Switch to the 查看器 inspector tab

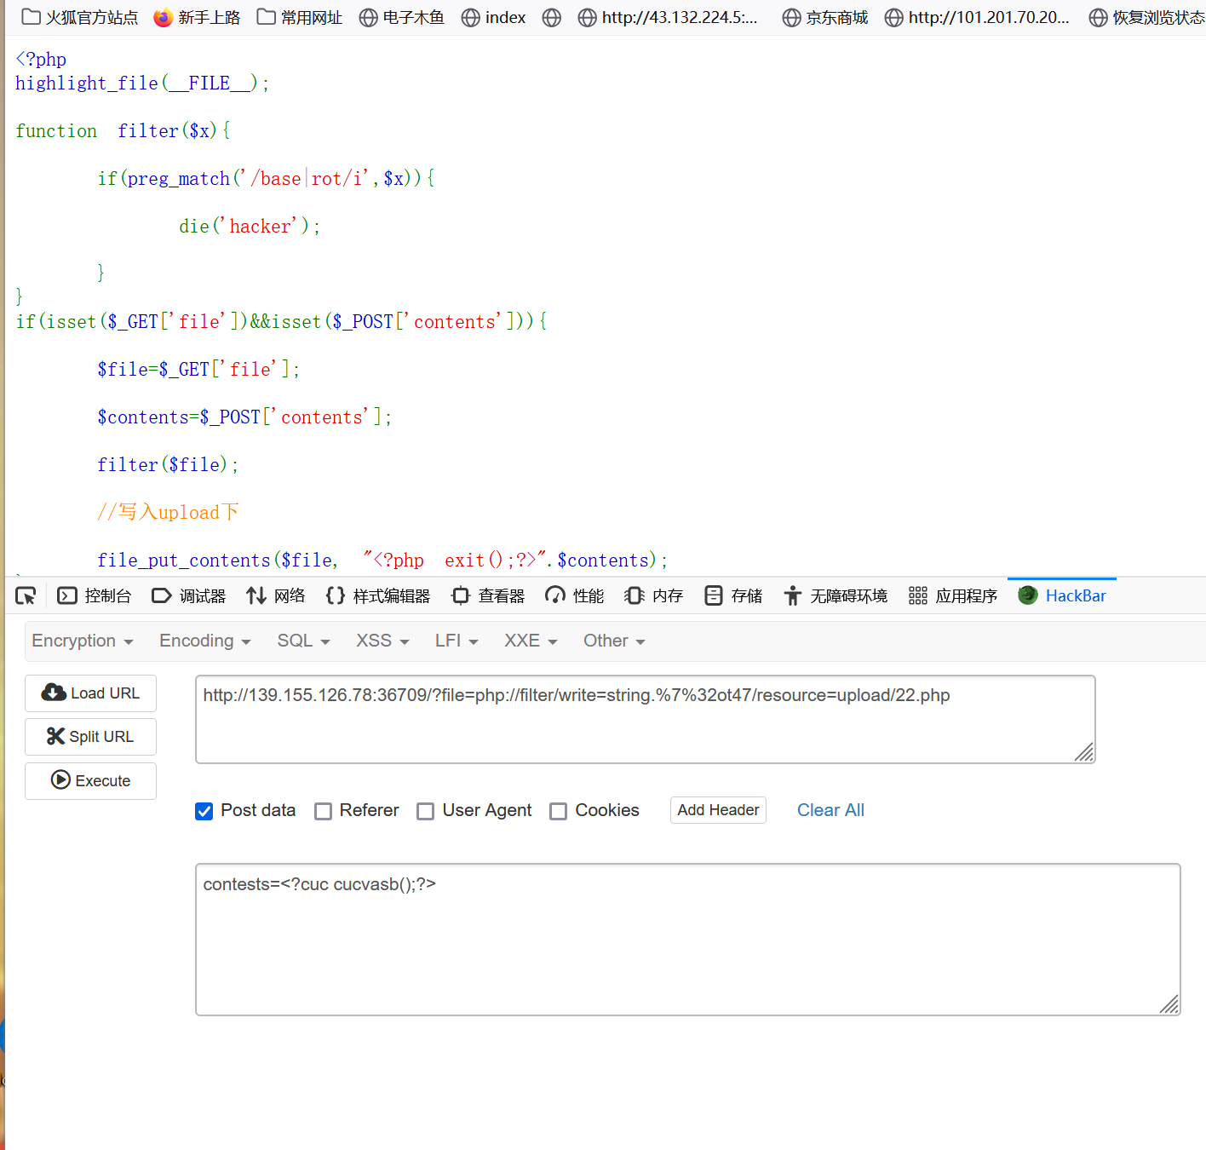(x=488, y=595)
